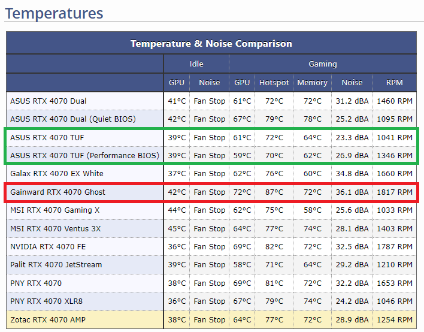The image size is (424, 332).
Task: Click the 25.6 dBA noise value
Action: tap(352, 210)
